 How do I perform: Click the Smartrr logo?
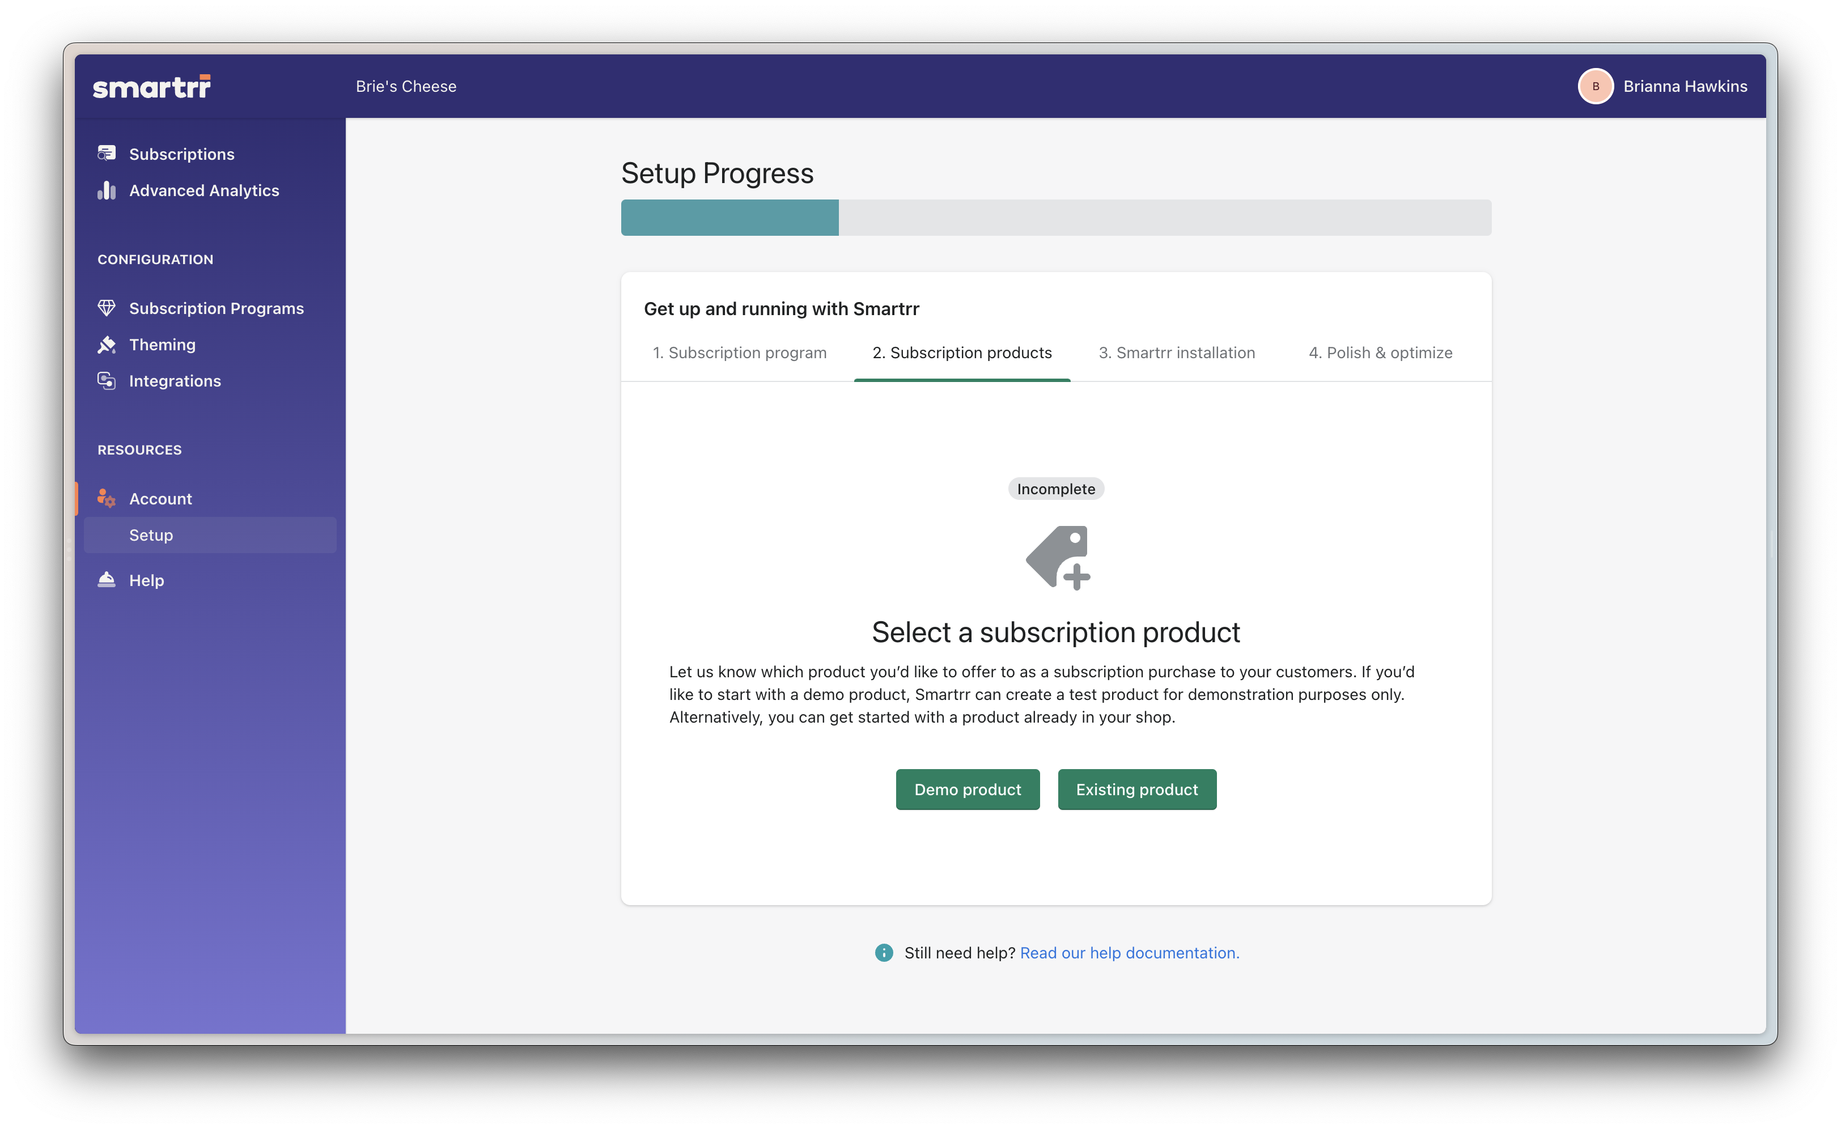coord(152,87)
